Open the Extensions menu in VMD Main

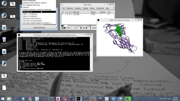point(100,8)
